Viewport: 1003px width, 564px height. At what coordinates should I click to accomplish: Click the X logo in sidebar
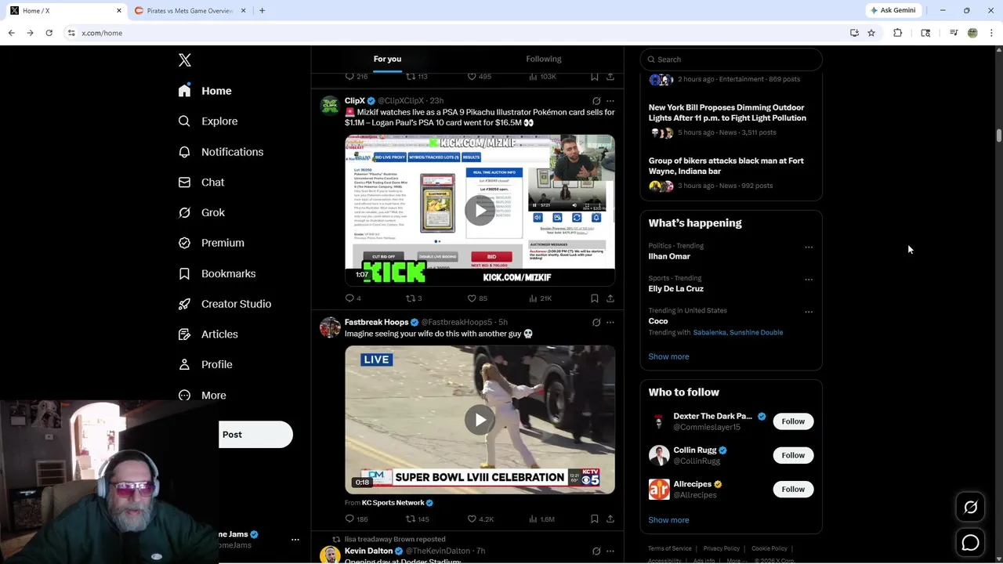coord(185,60)
